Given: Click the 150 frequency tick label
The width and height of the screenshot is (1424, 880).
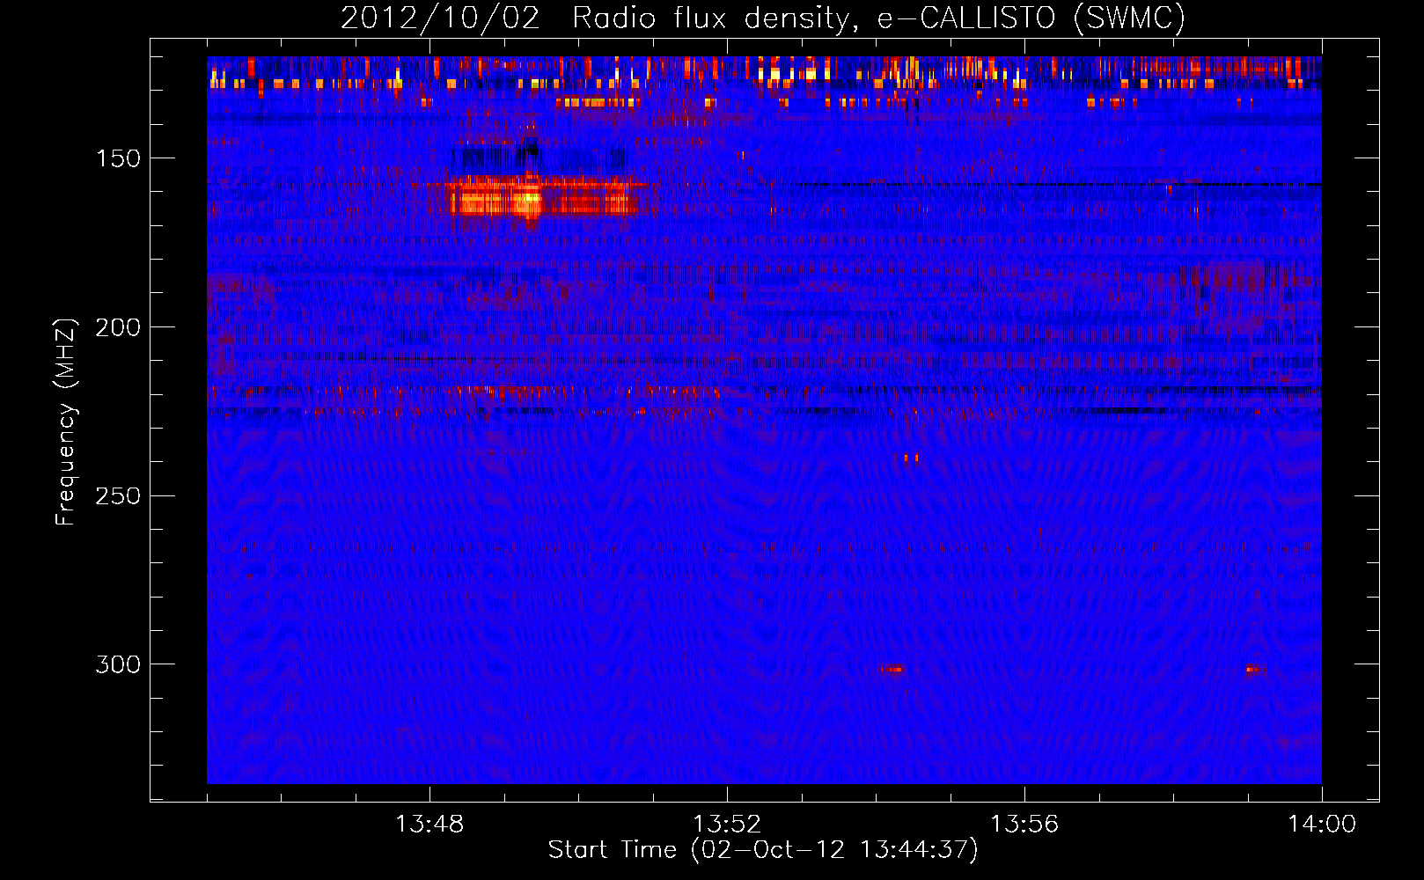Looking at the screenshot, I should [118, 158].
